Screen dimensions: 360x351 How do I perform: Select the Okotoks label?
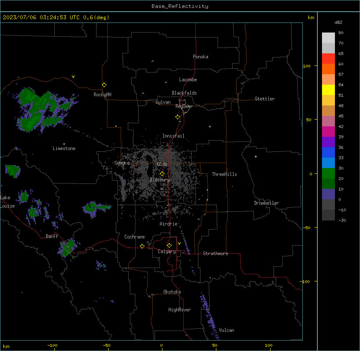[x=172, y=292]
